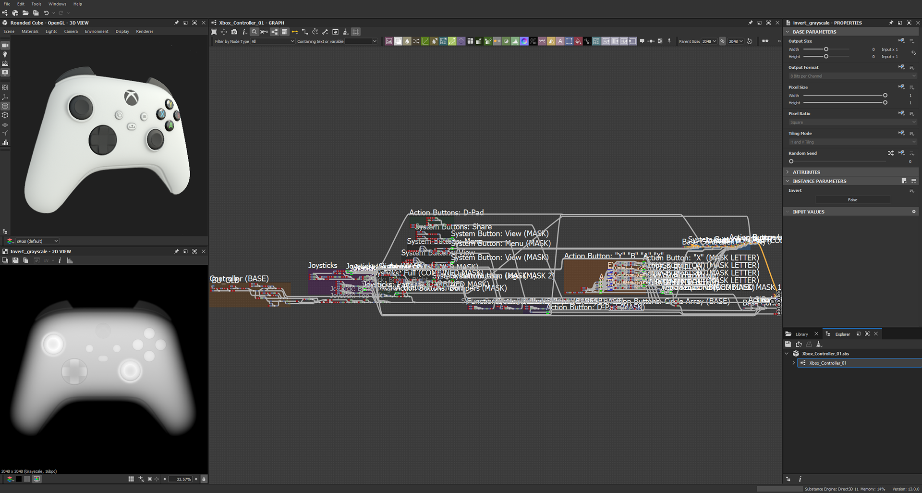Click the comment bubble icon in graph toolbar
The image size is (922, 493).
tap(642, 41)
